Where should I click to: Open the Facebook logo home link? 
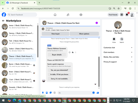tap(4, 15)
